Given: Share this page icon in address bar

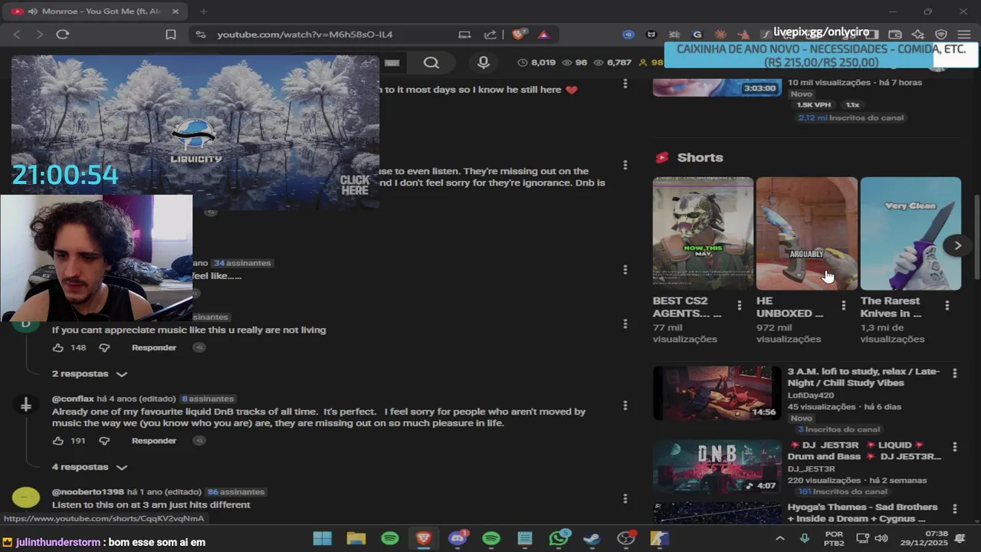Looking at the screenshot, I should 490,34.
